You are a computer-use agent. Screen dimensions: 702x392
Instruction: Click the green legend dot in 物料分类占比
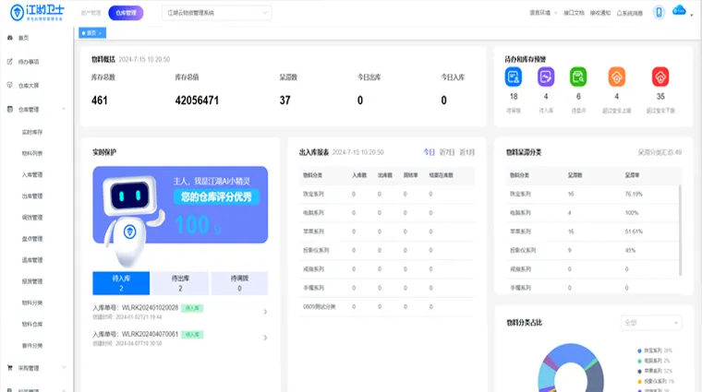pos(639,362)
